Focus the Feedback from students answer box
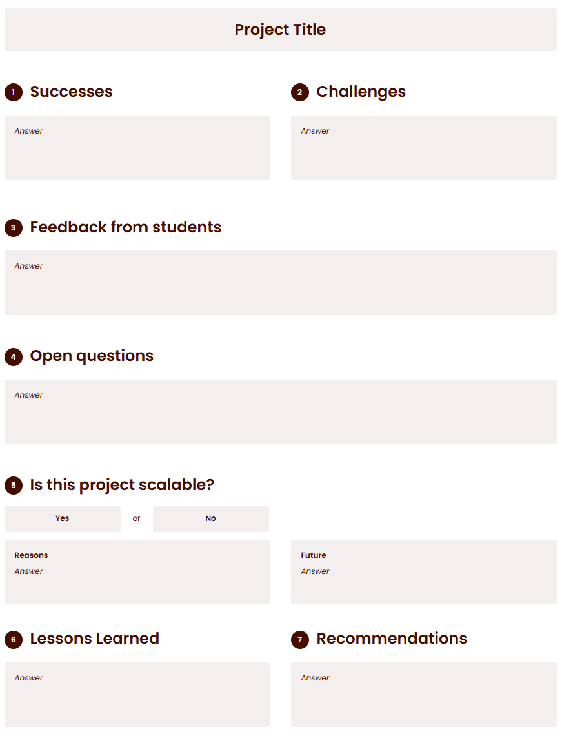This screenshot has height=736, width=562. click(x=281, y=283)
